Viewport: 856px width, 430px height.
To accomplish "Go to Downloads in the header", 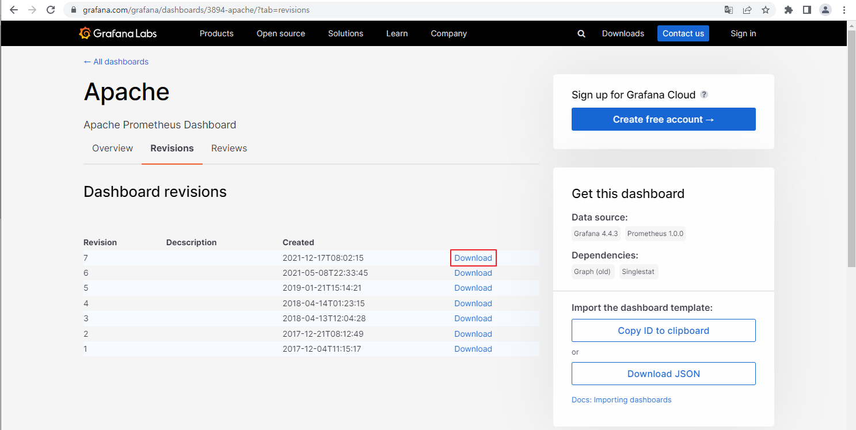I will coord(623,33).
